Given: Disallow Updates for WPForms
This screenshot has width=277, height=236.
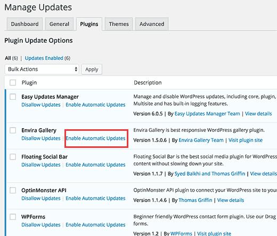Looking at the screenshot, I should pyautogui.click(x=41, y=225).
